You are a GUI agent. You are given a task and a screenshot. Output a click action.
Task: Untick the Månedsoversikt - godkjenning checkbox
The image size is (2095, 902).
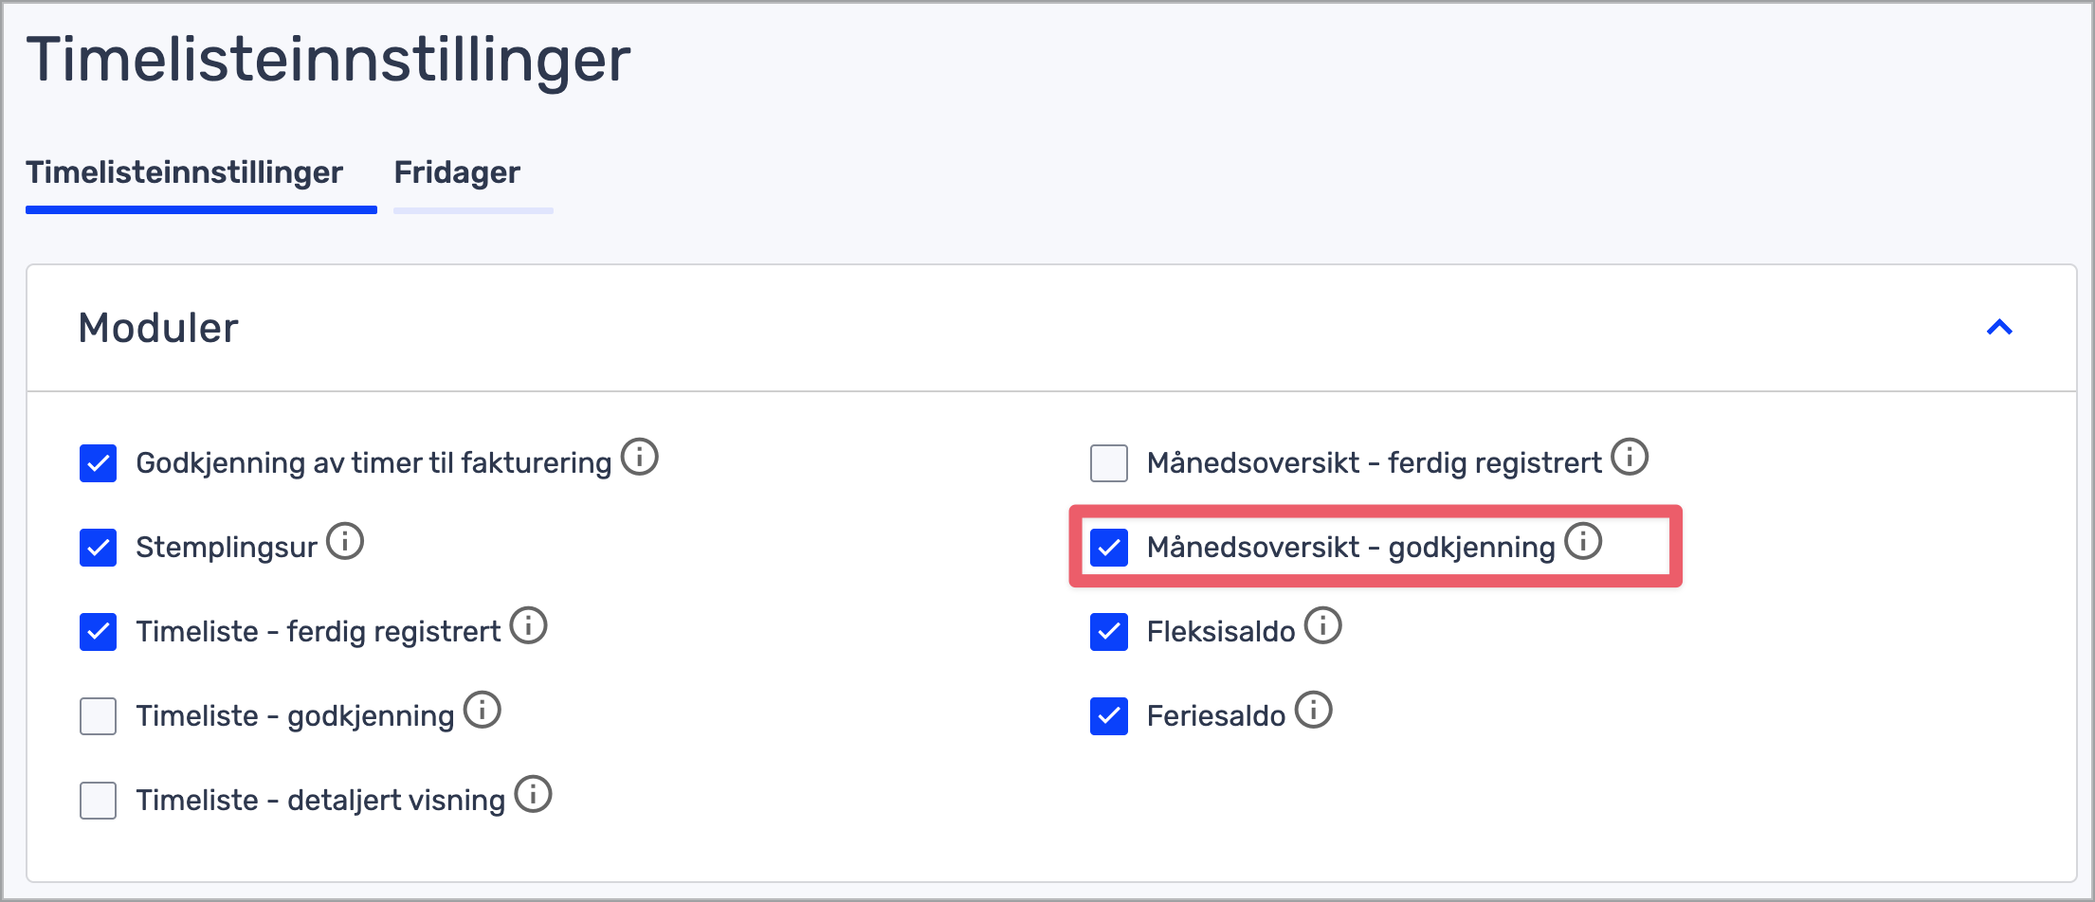(x=1109, y=548)
